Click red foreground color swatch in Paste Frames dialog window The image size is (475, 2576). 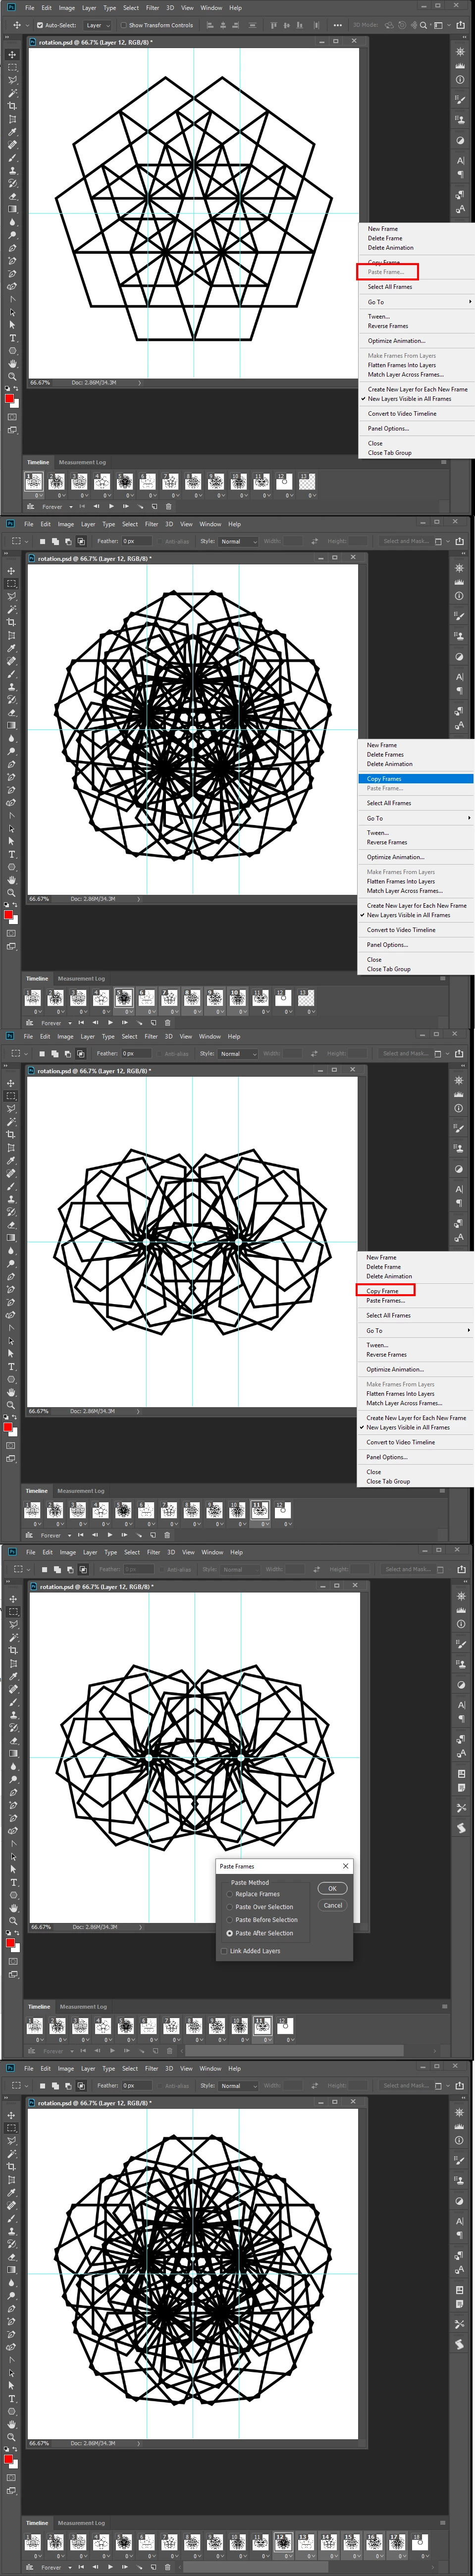[x=10, y=1943]
